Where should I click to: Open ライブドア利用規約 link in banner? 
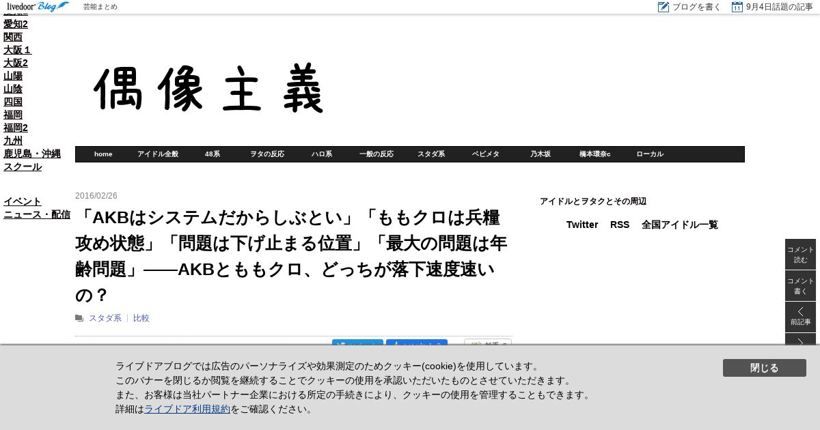pyautogui.click(x=187, y=410)
